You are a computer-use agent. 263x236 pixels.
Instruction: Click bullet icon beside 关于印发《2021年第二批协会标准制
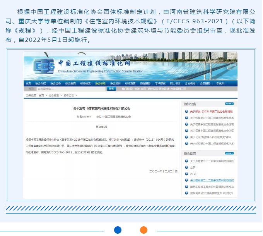pyautogui.click(x=186, y=111)
